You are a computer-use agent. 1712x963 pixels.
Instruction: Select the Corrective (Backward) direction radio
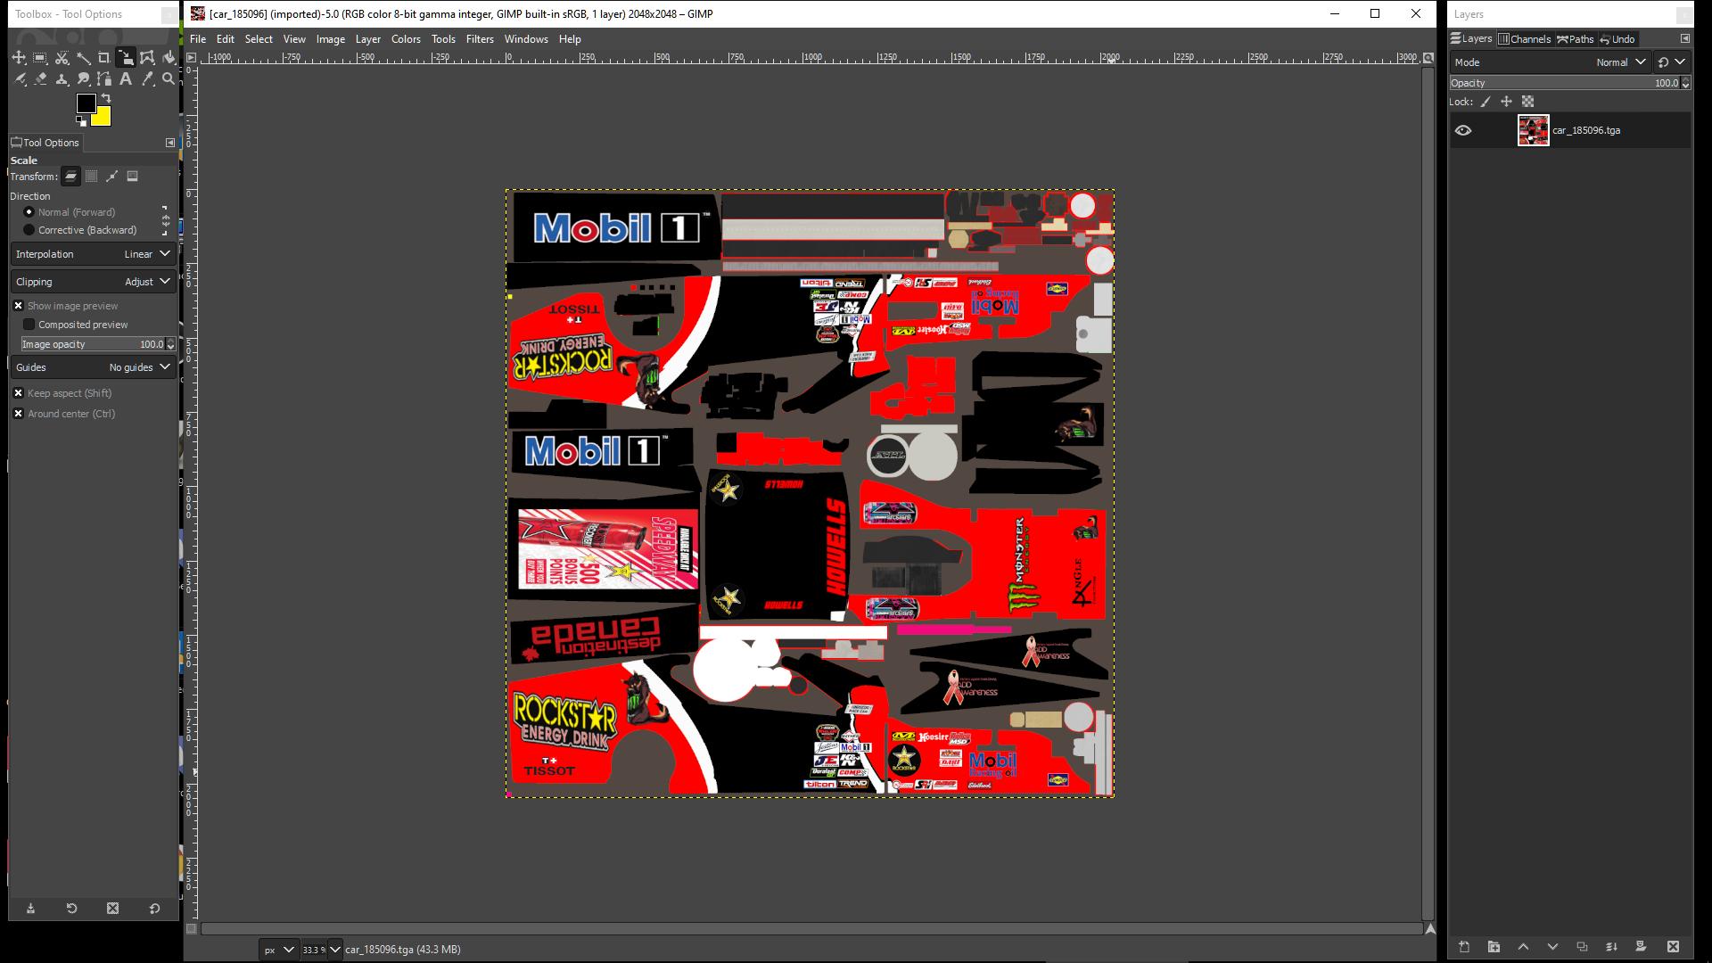point(29,230)
